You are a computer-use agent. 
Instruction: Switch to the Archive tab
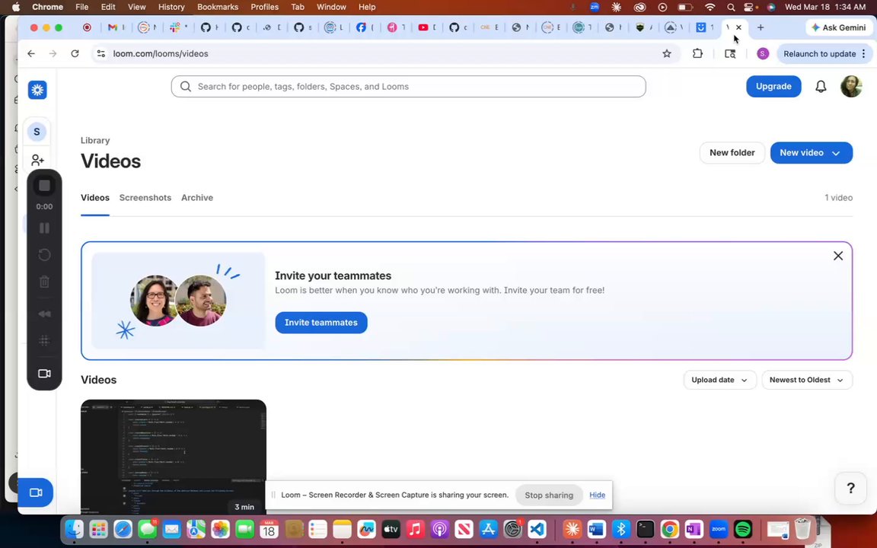[x=197, y=198]
